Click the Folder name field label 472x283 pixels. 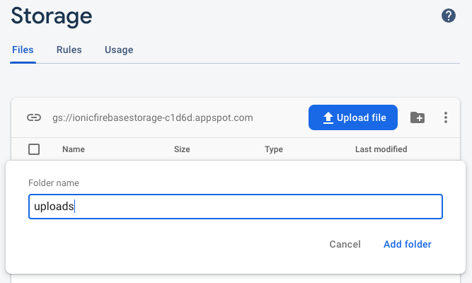click(53, 183)
